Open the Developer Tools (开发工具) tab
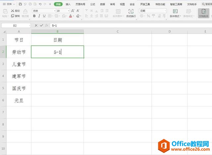Image resolution: width=212 pixels, height=155 pixels. click(145, 4)
